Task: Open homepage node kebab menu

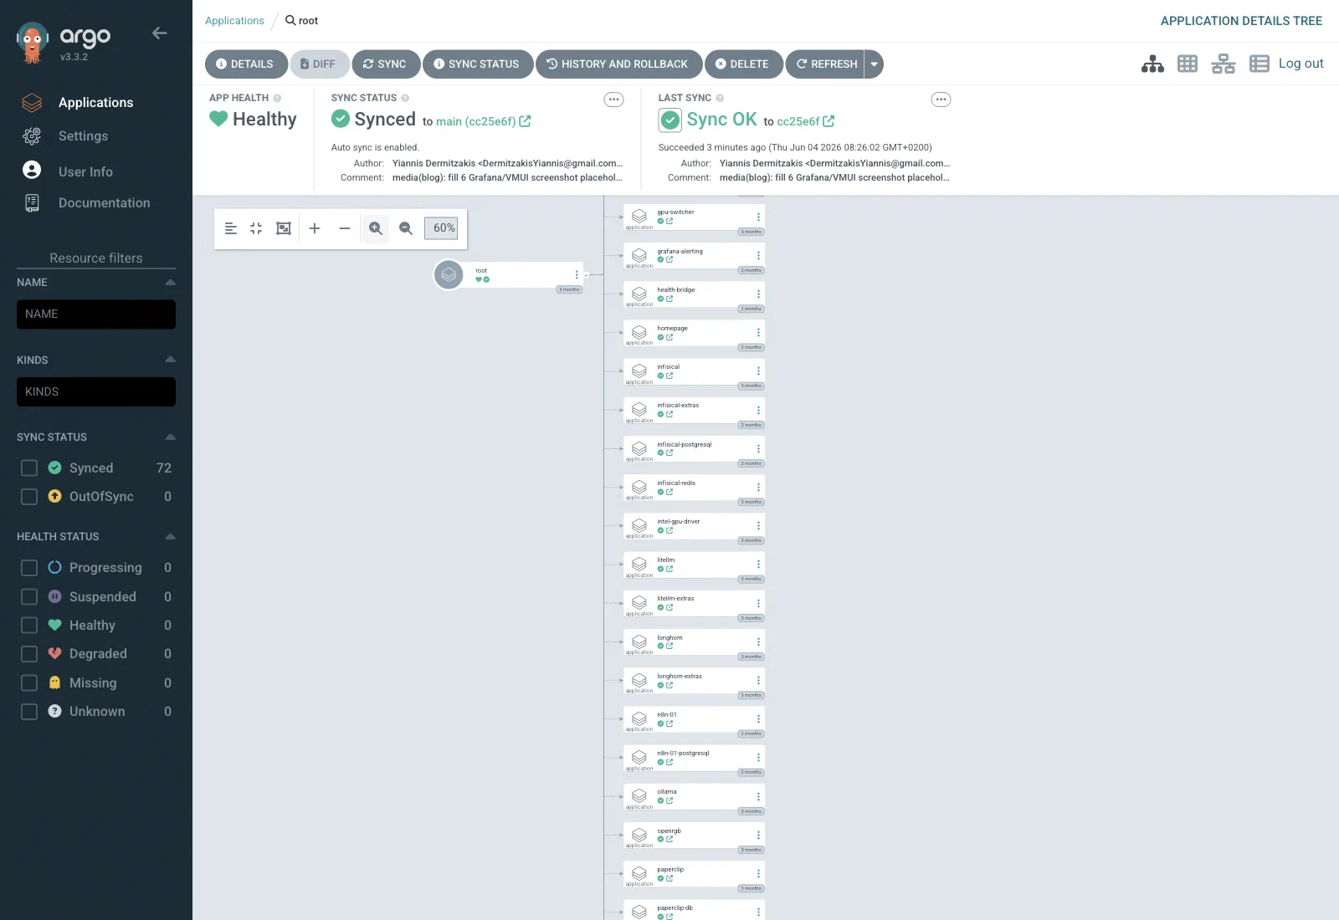Action: coord(758,333)
